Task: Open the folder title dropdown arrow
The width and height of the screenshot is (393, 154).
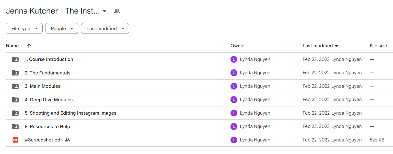Action: 104,11
